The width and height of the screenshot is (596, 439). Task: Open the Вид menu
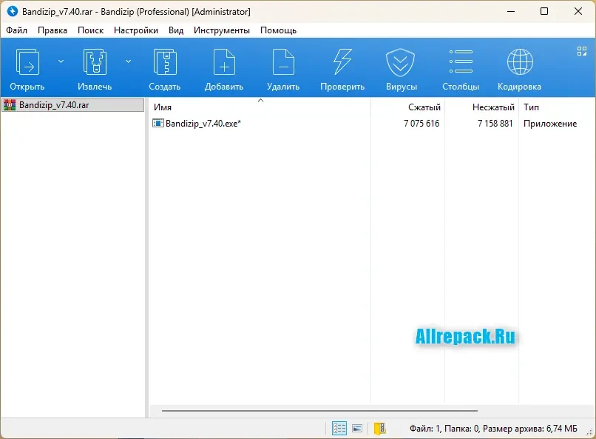coord(176,30)
